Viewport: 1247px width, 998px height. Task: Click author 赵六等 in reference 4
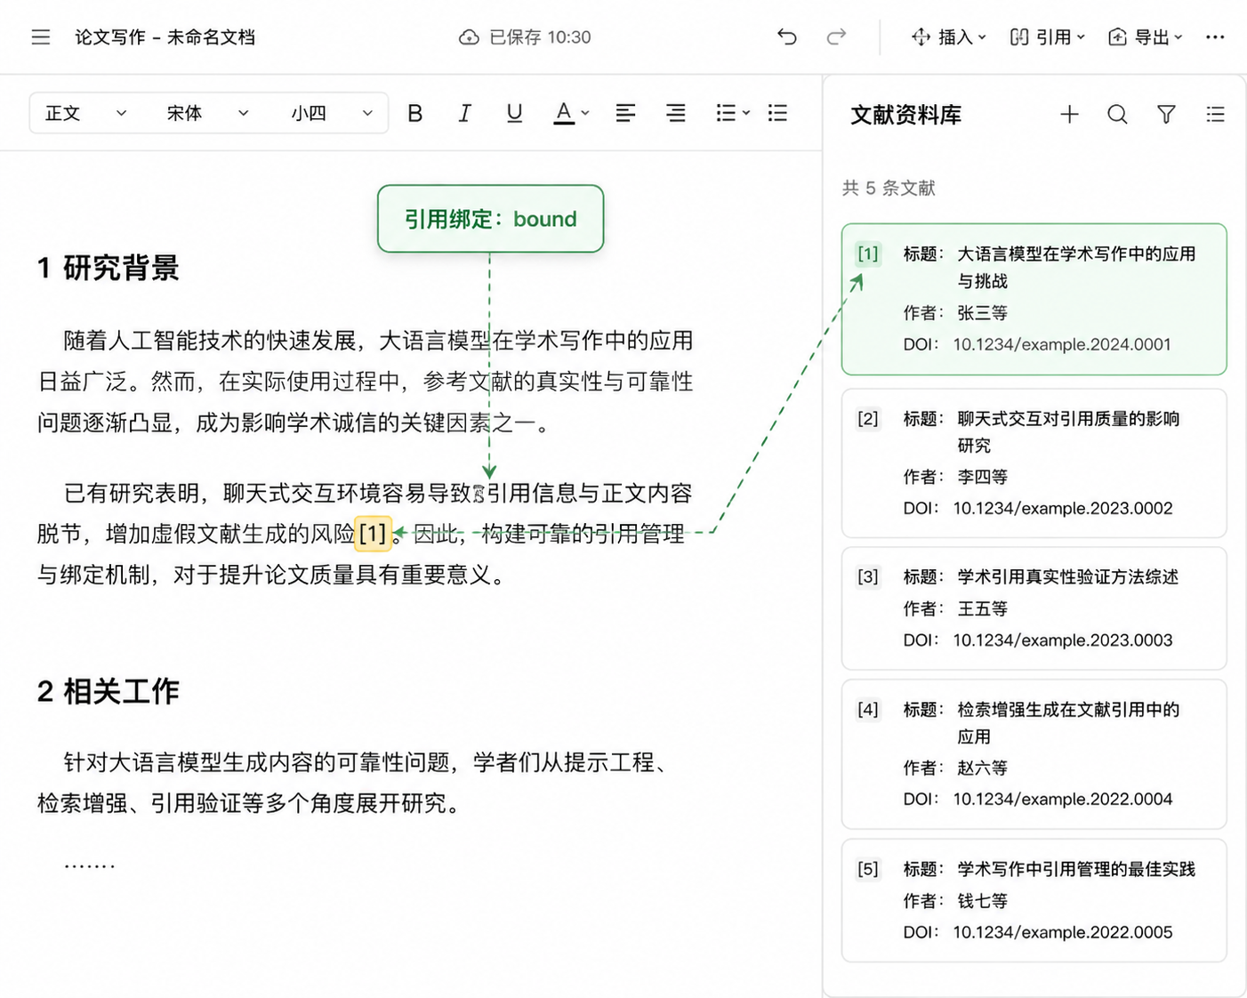click(982, 768)
